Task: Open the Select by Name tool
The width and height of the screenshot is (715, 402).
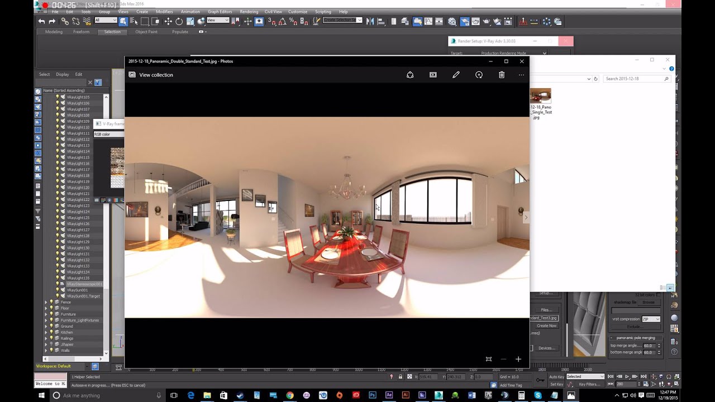Action: 134,21
